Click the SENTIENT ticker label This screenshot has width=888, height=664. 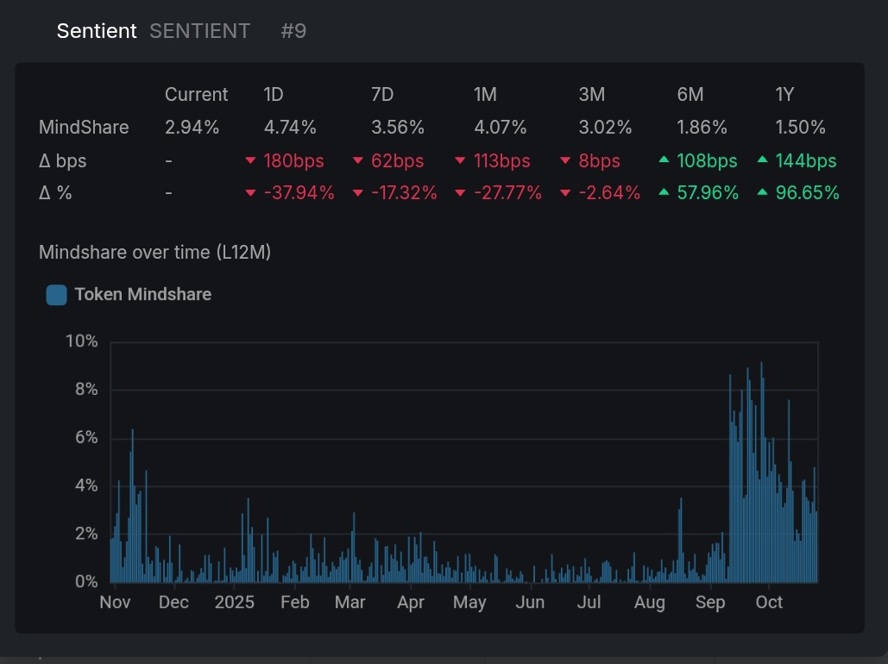click(199, 30)
